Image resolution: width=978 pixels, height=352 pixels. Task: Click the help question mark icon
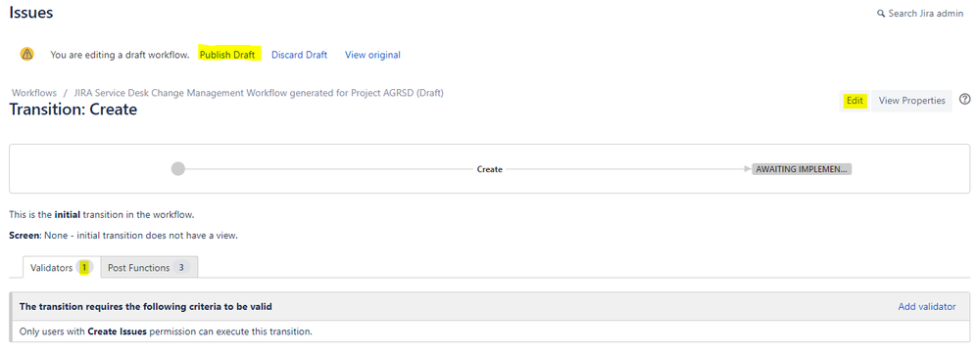click(965, 100)
